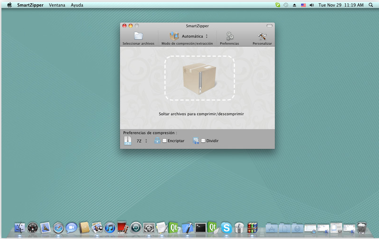This screenshot has width=379, height=239.
Task: Open Spotlight search magnifier
Action: 371,5
